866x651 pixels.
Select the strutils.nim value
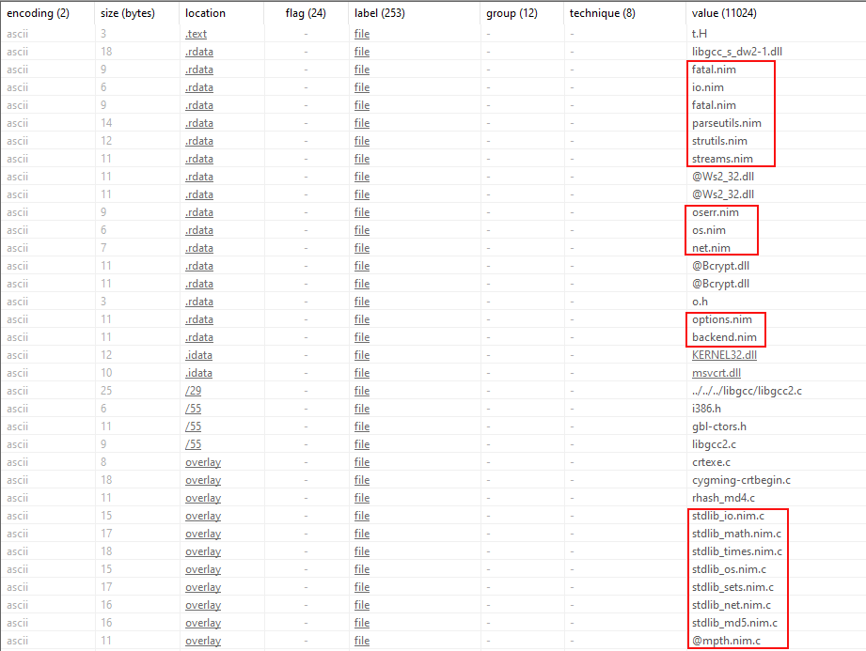coord(719,141)
